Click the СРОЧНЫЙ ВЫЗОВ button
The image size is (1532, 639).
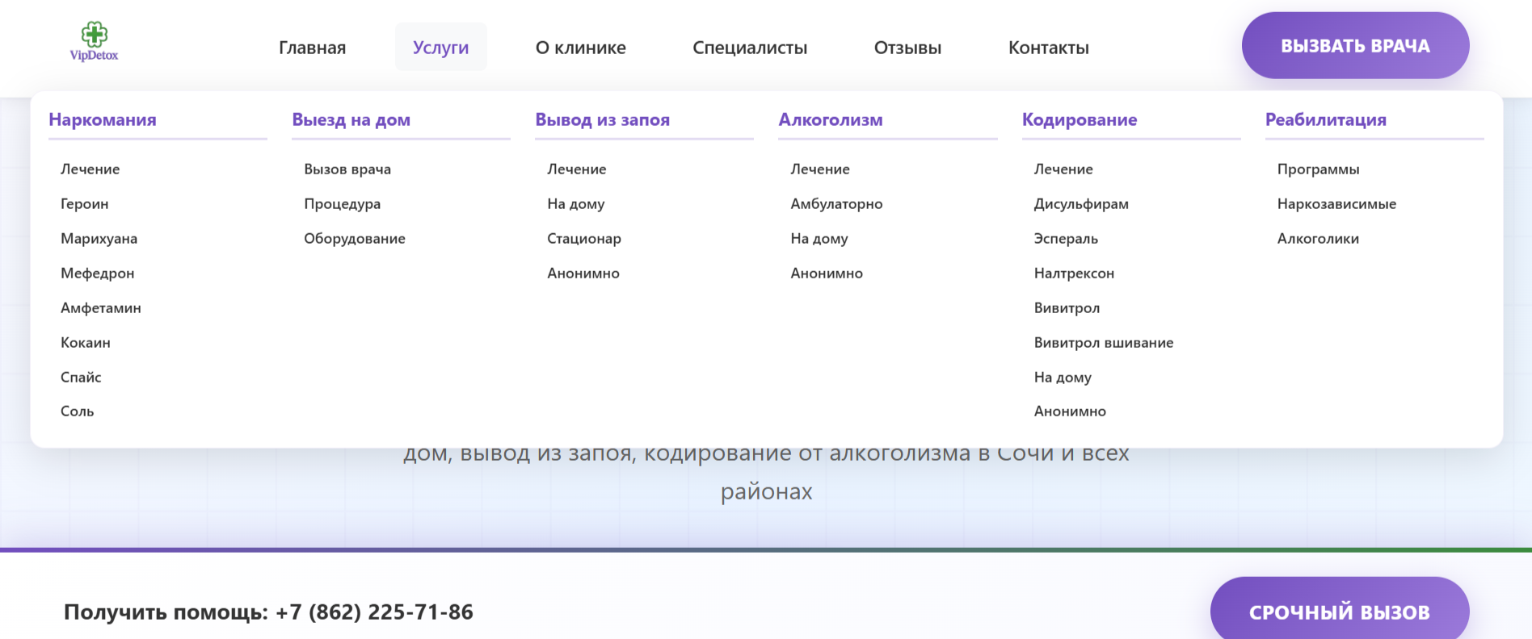coord(1340,611)
